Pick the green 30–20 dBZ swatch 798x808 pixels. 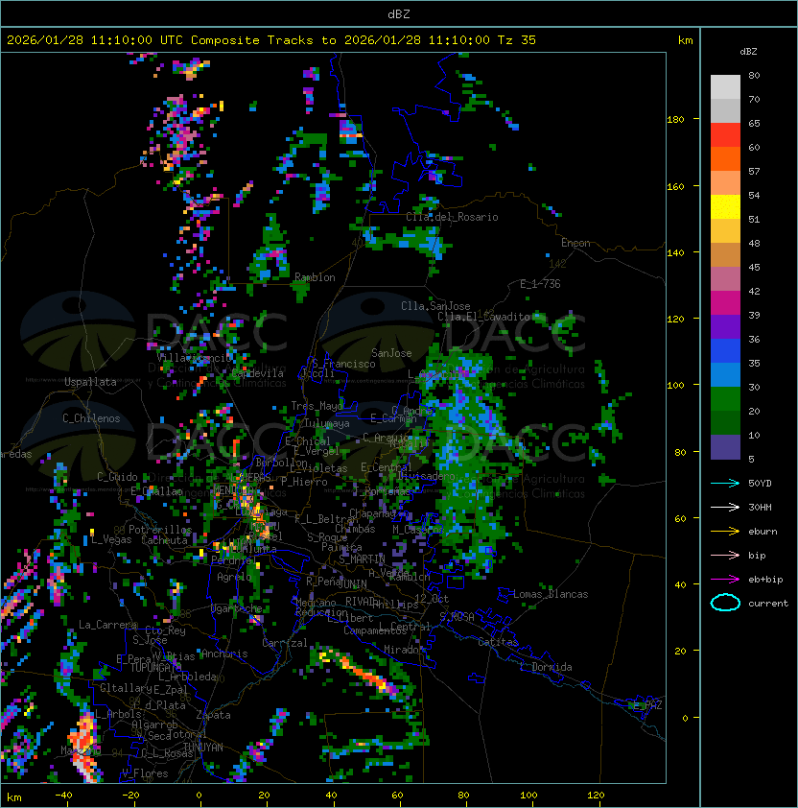[725, 399]
